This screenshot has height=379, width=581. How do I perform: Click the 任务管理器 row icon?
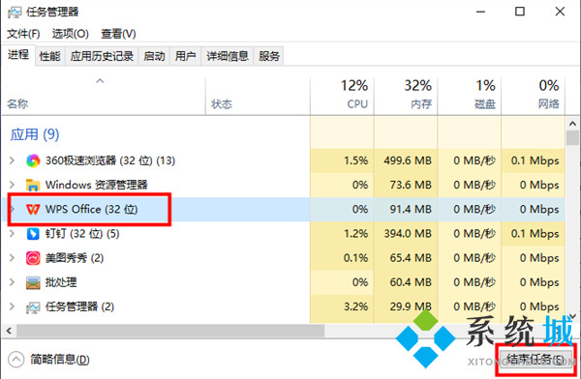tap(33, 307)
